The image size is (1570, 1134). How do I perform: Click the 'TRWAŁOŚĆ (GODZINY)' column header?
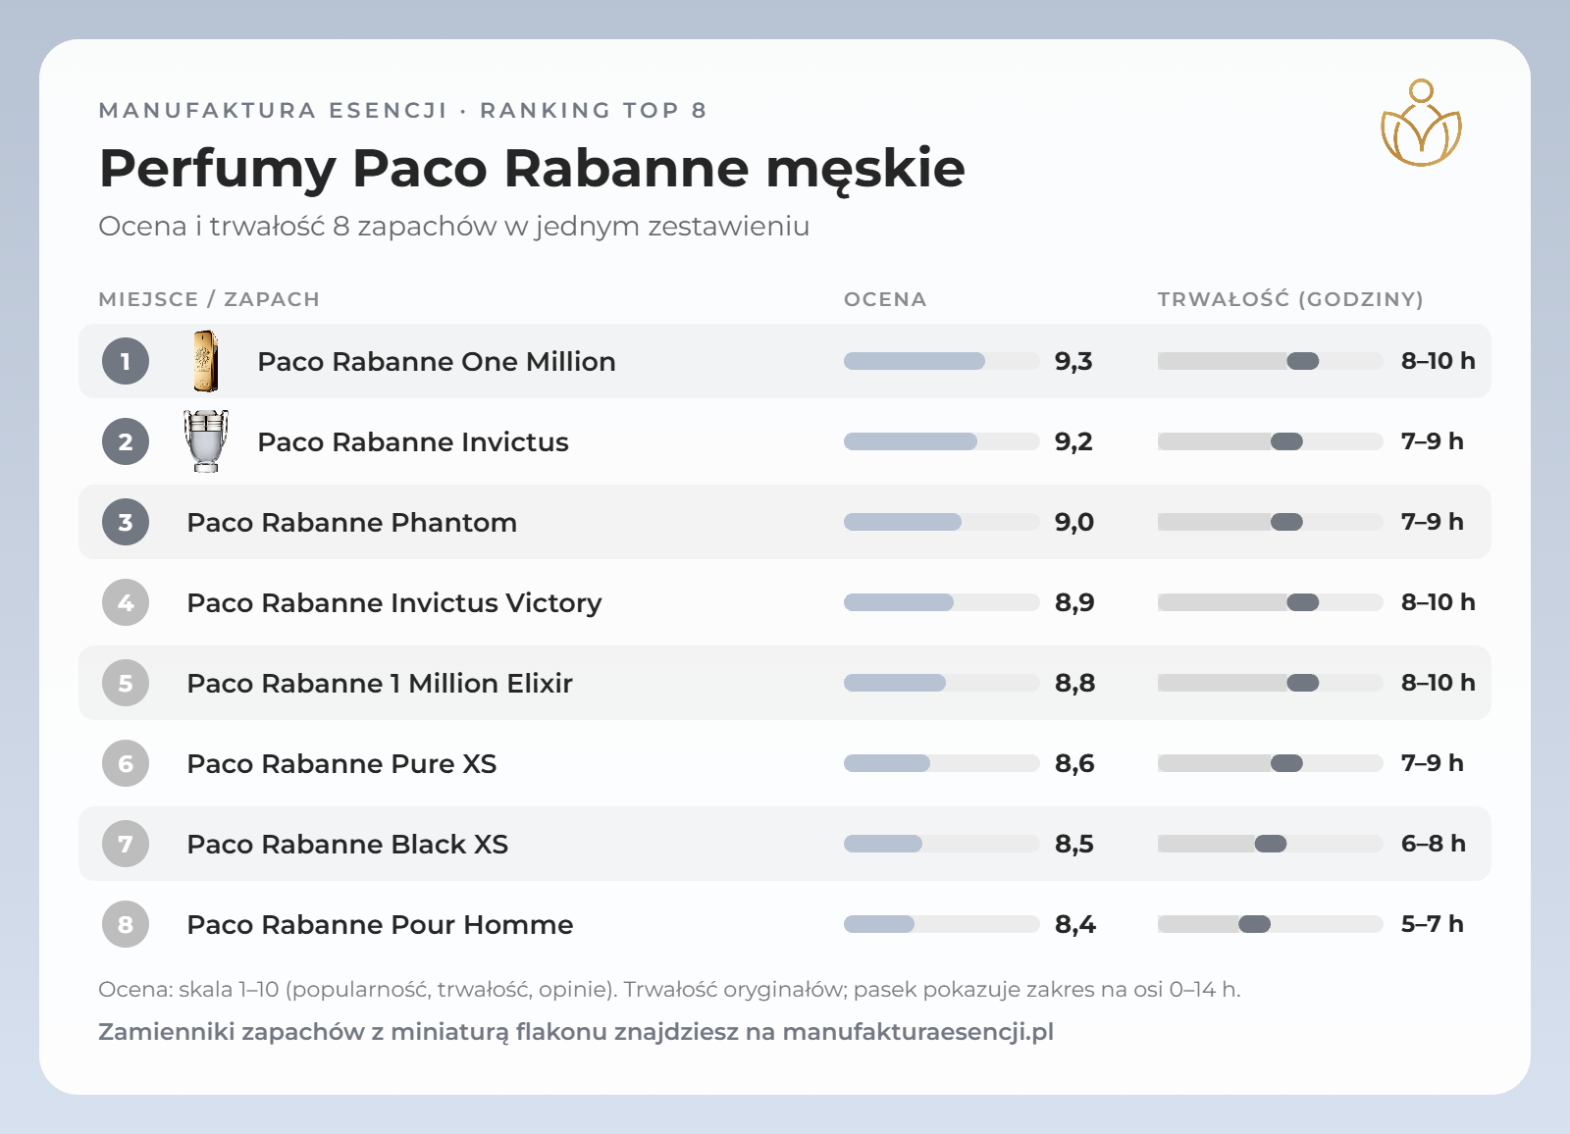click(1290, 299)
